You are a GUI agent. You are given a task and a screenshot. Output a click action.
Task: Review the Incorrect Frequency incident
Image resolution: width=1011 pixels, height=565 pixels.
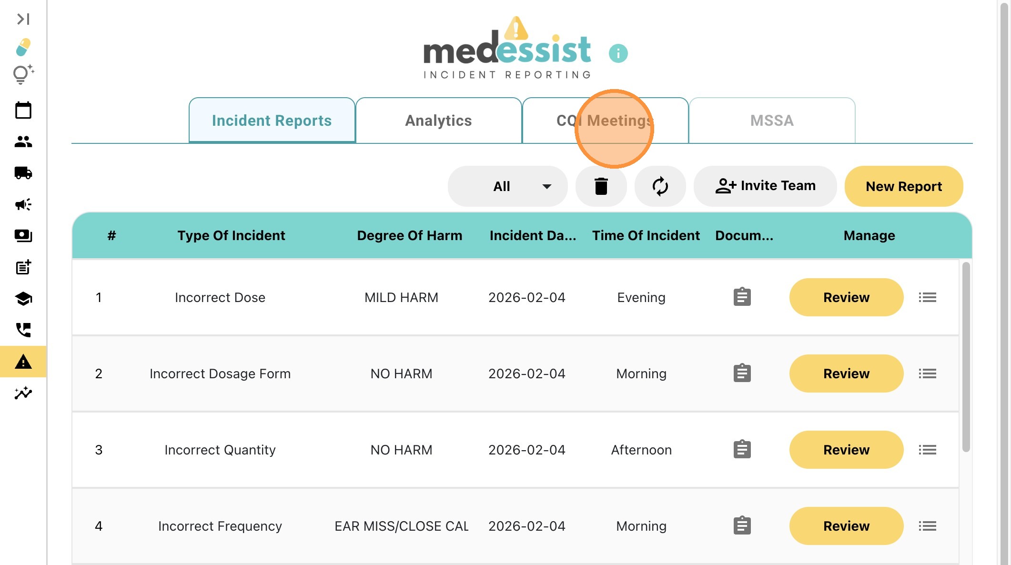[846, 526]
